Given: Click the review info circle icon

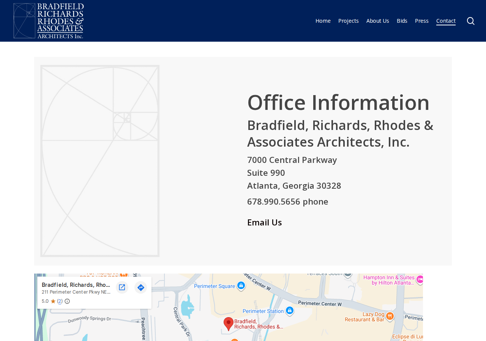Looking at the screenshot, I should (x=67, y=301).
